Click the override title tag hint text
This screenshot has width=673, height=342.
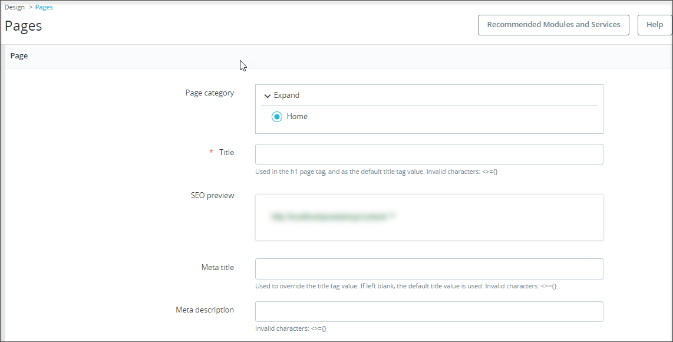[405, 286]
